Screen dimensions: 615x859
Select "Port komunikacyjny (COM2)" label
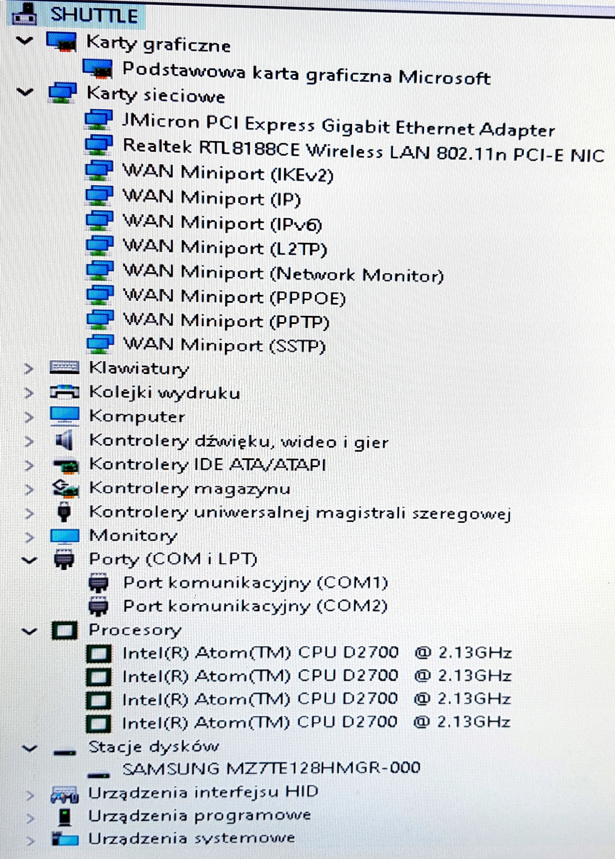[256, 606]
